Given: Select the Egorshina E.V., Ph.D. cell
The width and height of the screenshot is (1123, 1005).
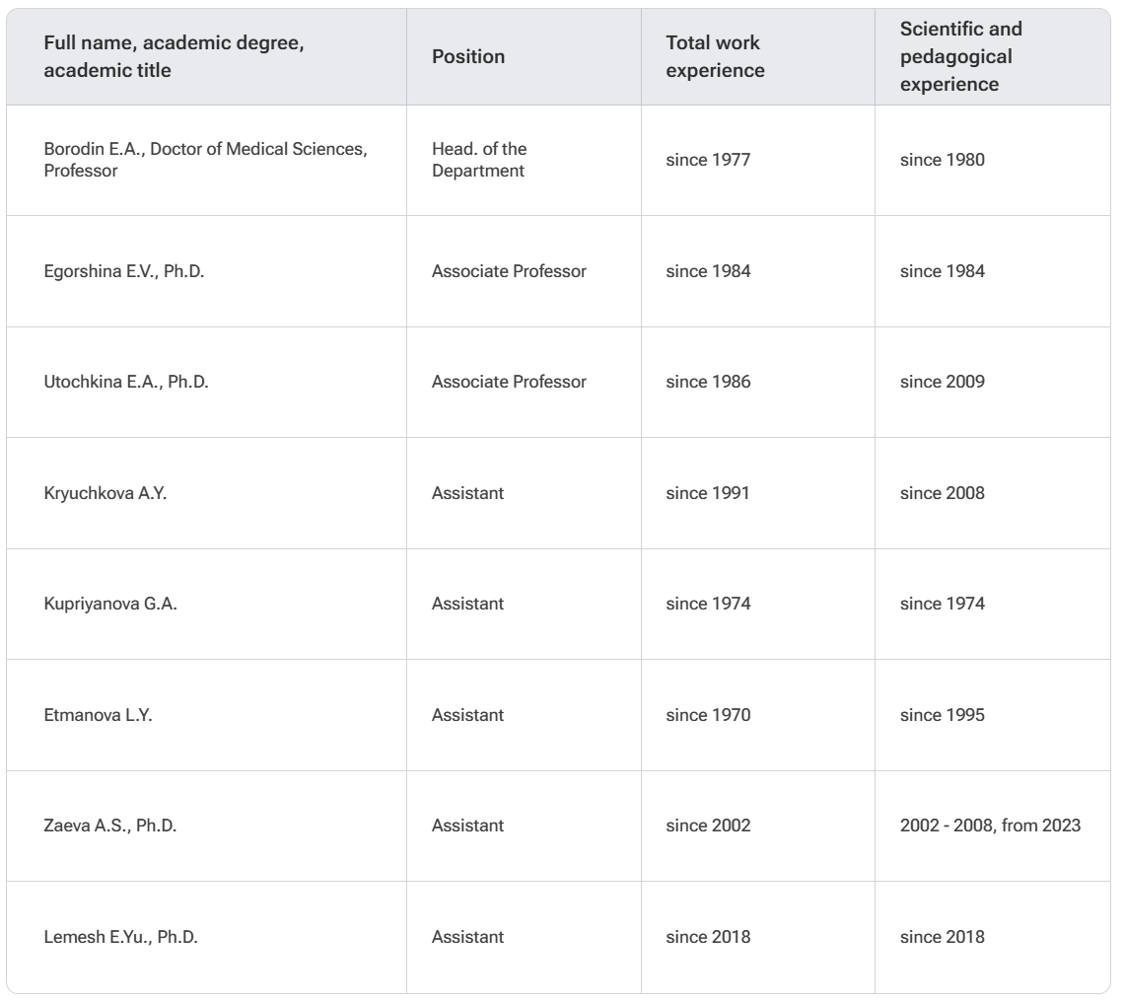Looking at the screenshot, I should coord(124,271).
